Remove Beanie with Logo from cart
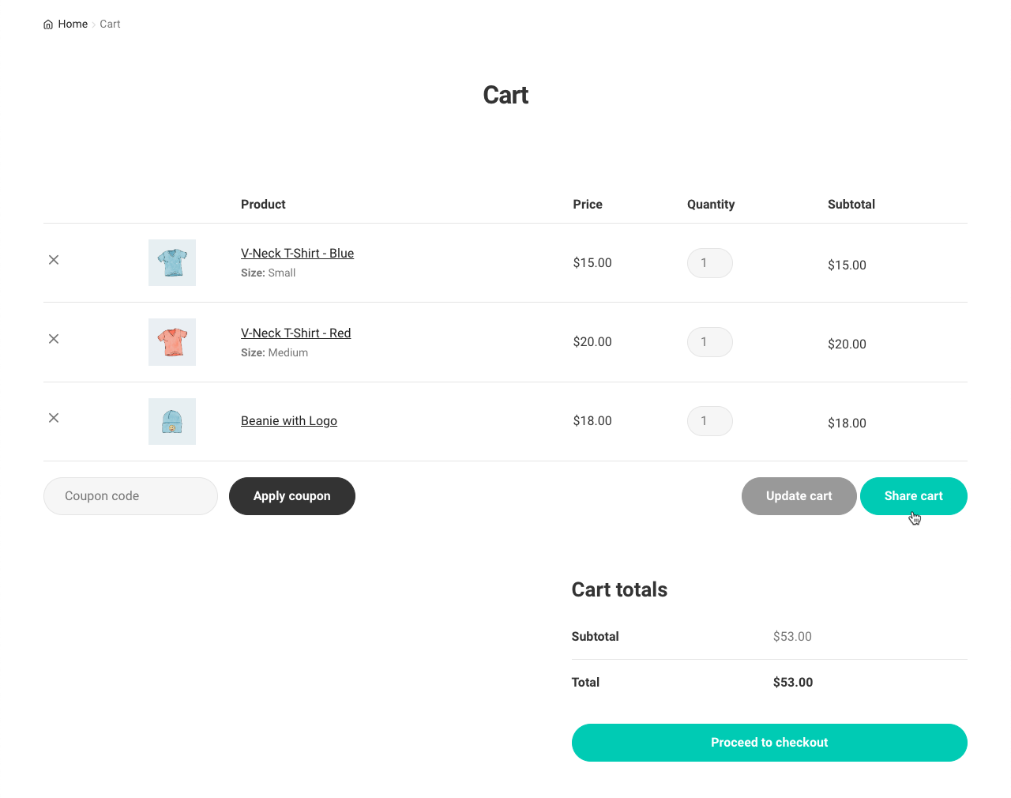 pyautogui.click(x=54, y=418)
